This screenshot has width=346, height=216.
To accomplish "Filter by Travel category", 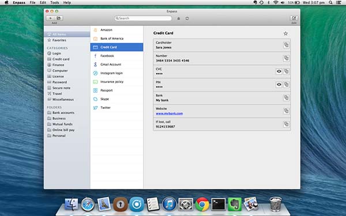I will [x=67, y=94].
